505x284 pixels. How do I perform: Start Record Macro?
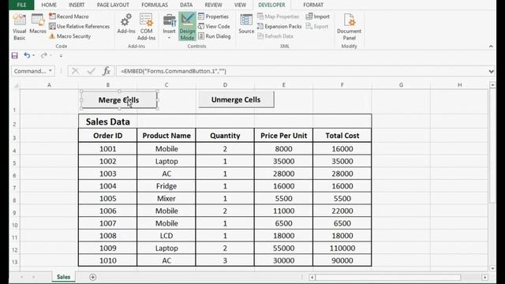point(69,17)
